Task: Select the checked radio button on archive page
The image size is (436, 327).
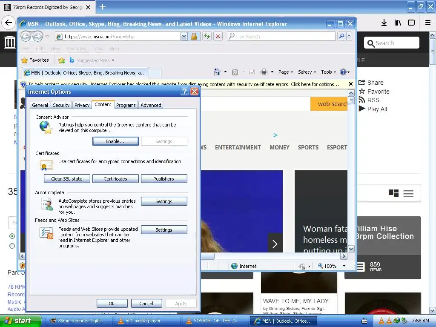Action: (12, 236)
